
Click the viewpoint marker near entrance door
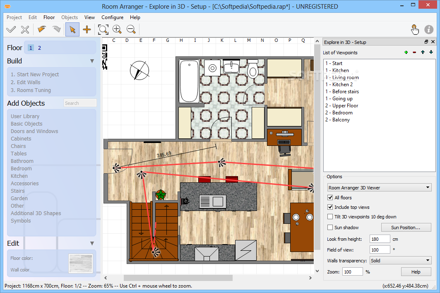point(116,168)
